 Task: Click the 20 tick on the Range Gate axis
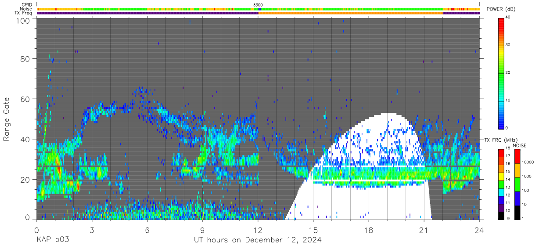click(26, 180)
